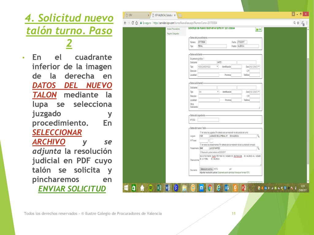This screenshot has height=235, width=314.
Task: Open Spotify from the taskbar
Action: coord(151,188)
